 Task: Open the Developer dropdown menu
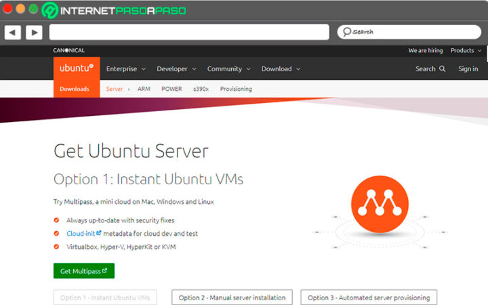(x=176, y=68)
